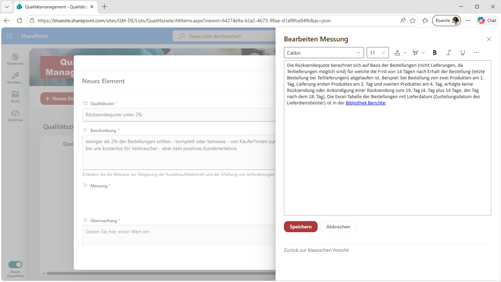Expand the font size dropdown
Viewport: 501px width, 282px height.
pos(377,53)
